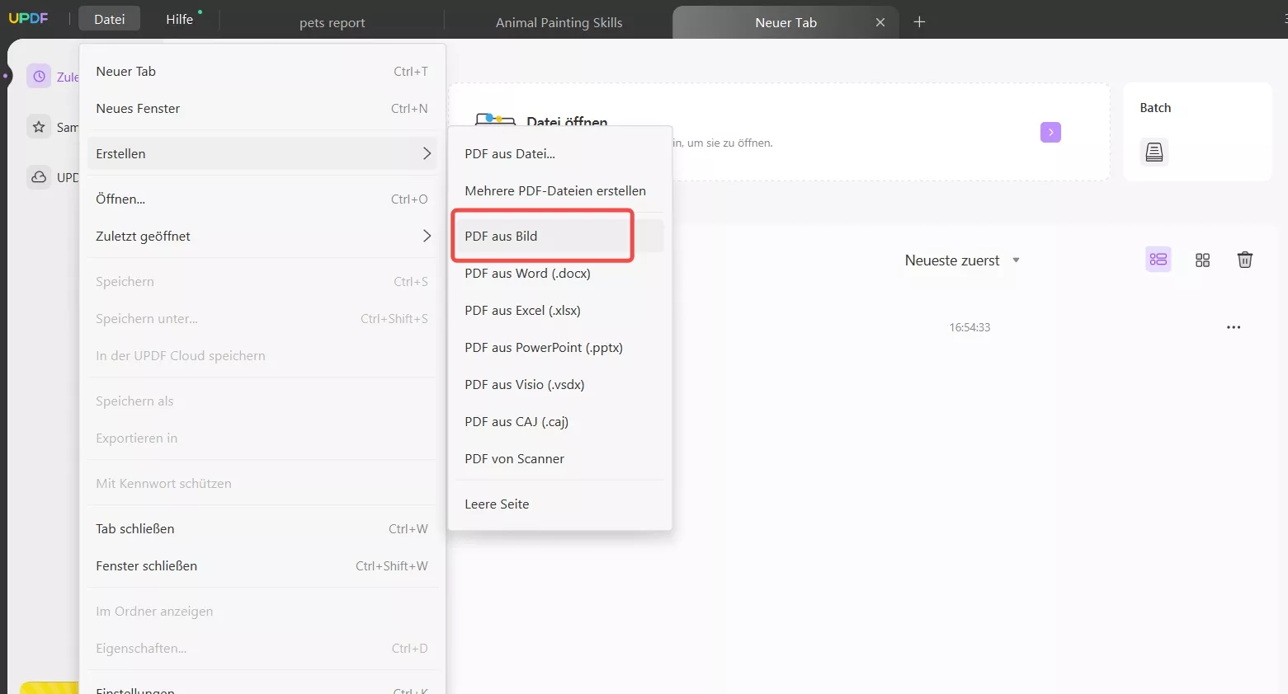The width and height of the screenshot is (1288, 694).
Task: Switch to the pets report tab
Action: 332,22
